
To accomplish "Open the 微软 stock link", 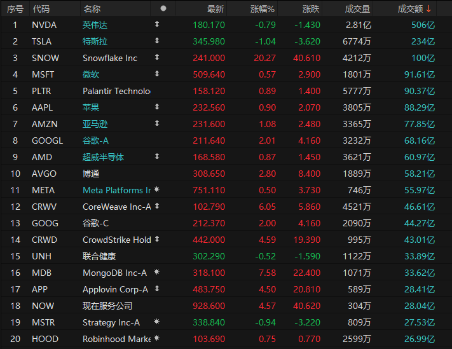I will [x=91, y=74].
